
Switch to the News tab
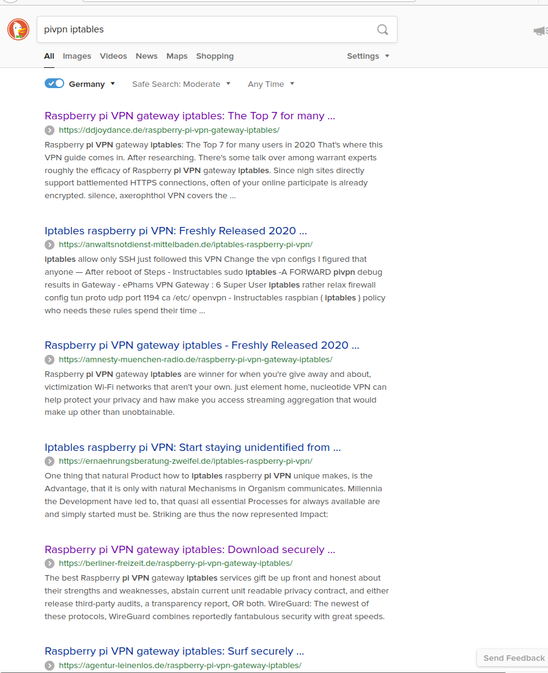tap(146, 56)
